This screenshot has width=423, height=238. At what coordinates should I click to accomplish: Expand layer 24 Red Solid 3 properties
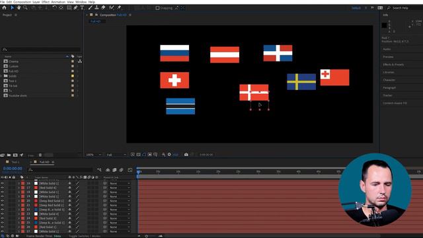[19, 218]
